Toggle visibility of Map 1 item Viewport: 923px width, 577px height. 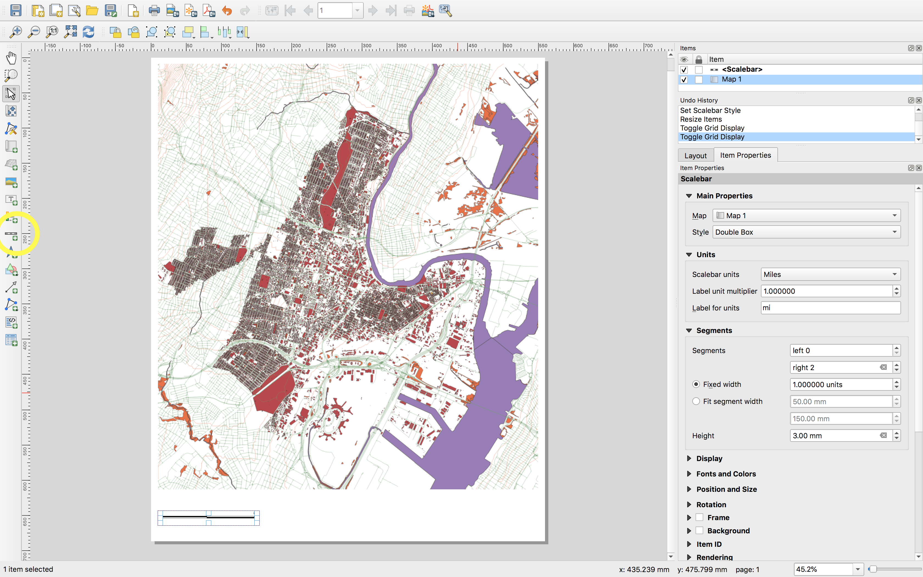point(684,79)
